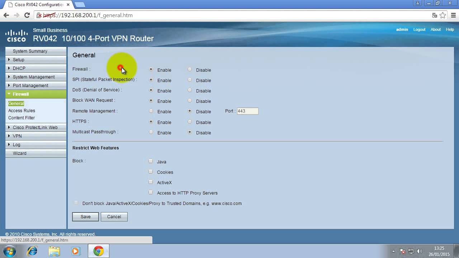Open a new browser tab
Viewport: 459px width, 258px height.
coord(80,5)
